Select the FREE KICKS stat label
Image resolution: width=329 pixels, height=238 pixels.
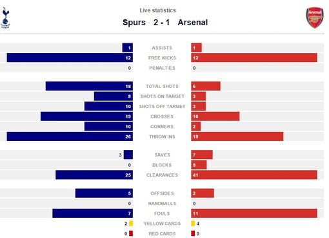point(162,58)
